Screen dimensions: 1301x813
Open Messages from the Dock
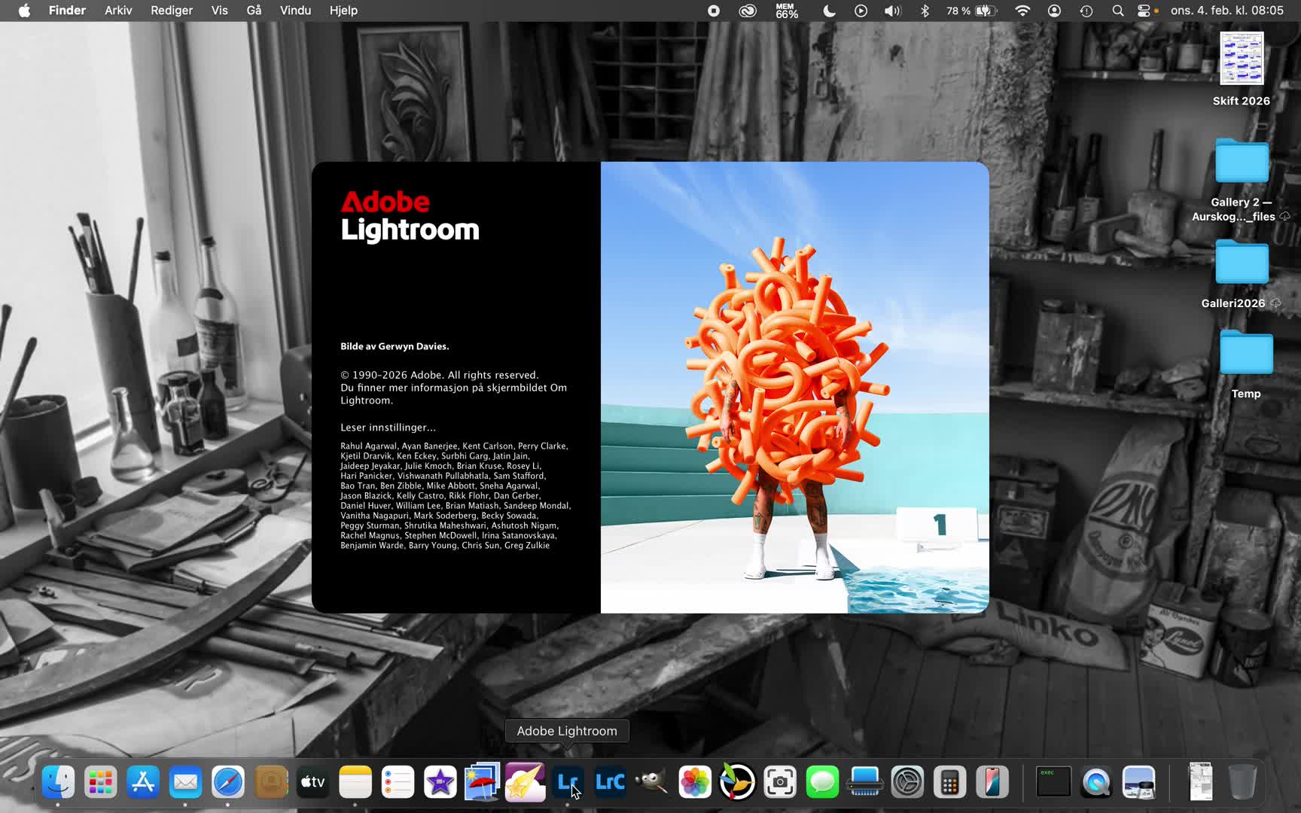pyautogui.click(x=822, y=783)
